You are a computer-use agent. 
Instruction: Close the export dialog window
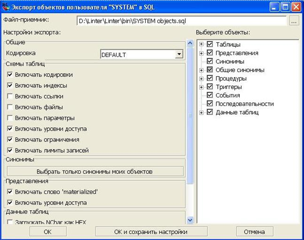296,7
